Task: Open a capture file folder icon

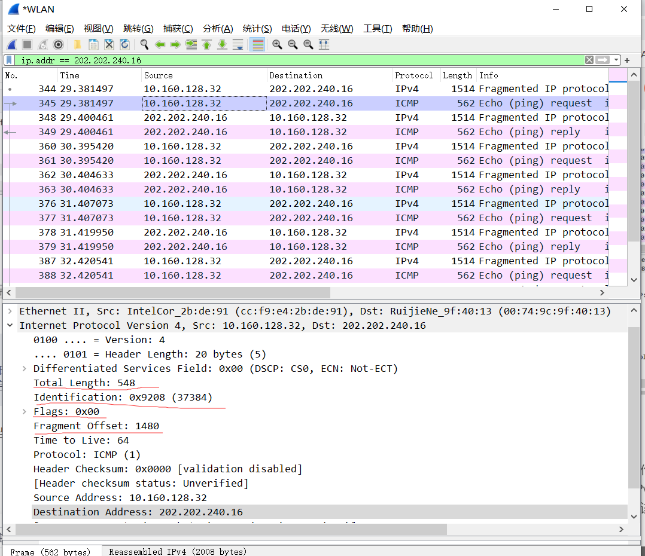Action: (77, 44)
